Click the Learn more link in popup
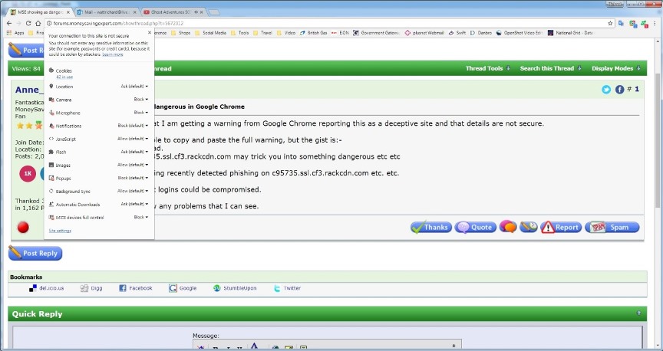The height and width of the screenshot is (351, 663). click(x=113, y=54)
